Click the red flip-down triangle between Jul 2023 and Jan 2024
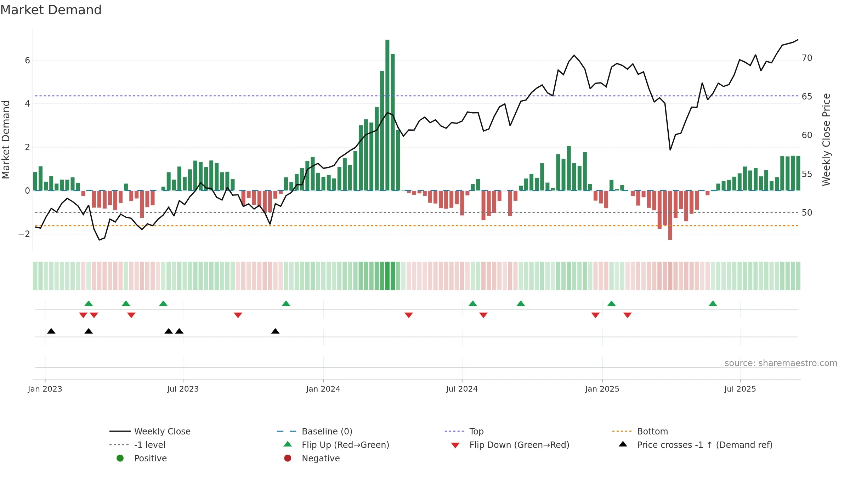850x478 pixels. point(238,315)
